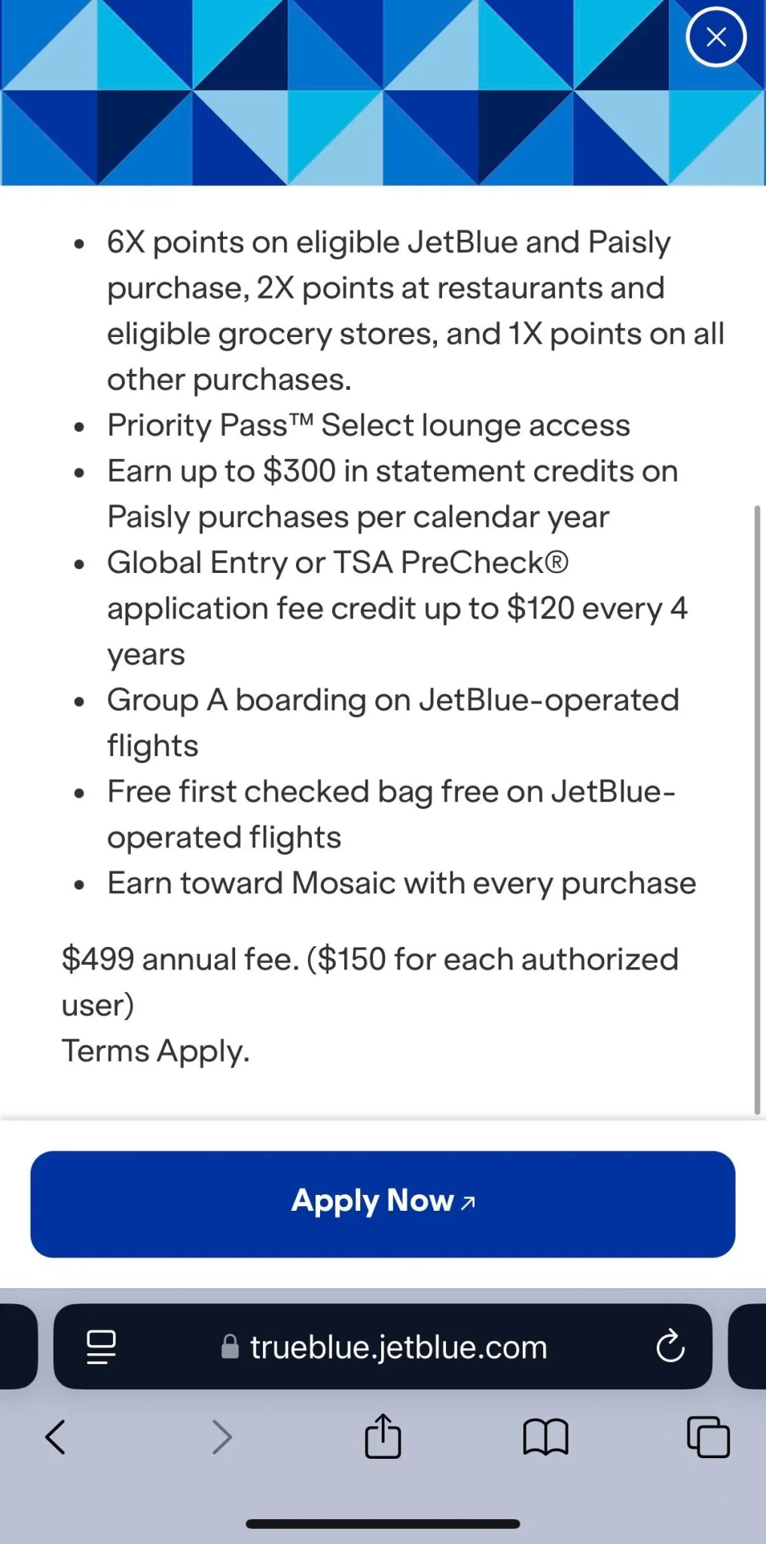Tap the Apply Now button

(383, 1204)
